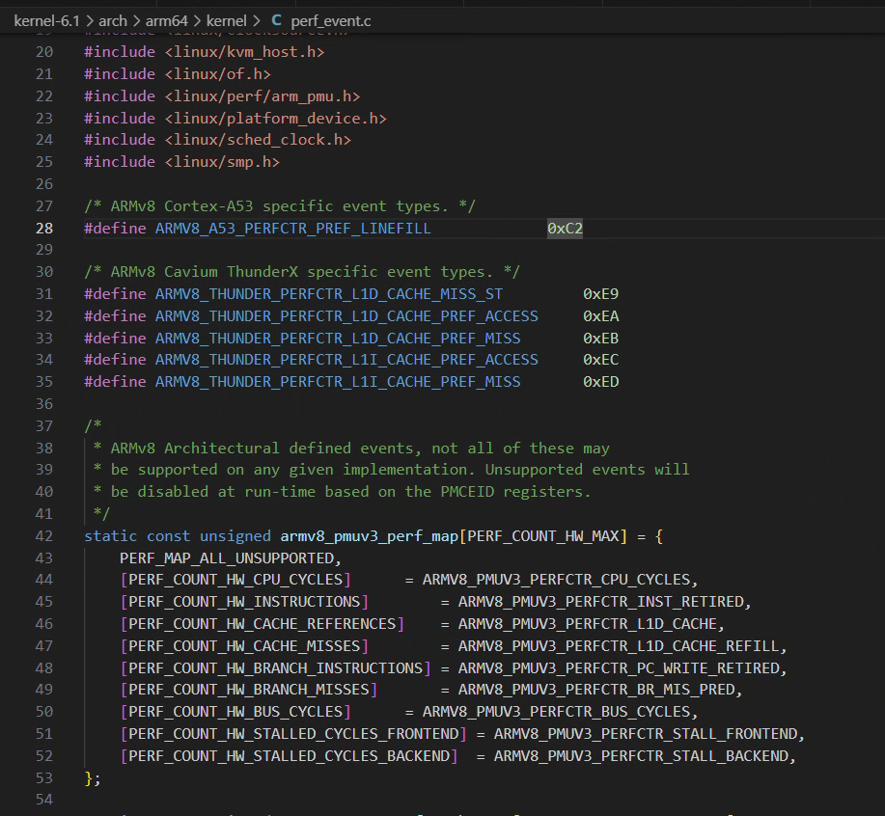
Task: Expand the arch breadcrumb segment
Action: pos(112,19)
